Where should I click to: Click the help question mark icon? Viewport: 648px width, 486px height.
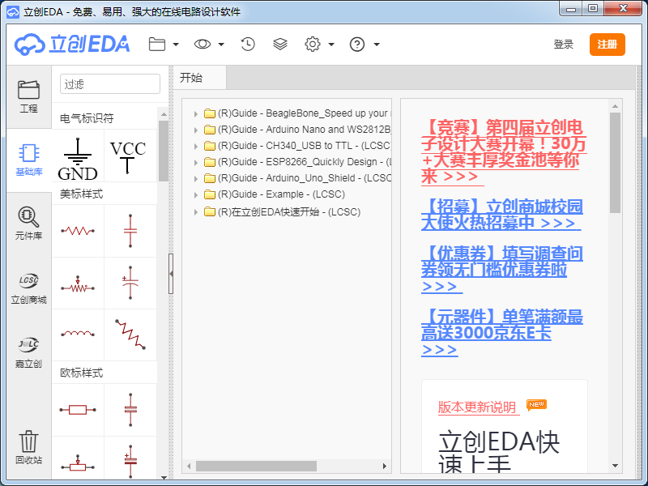tap(357, 44)
